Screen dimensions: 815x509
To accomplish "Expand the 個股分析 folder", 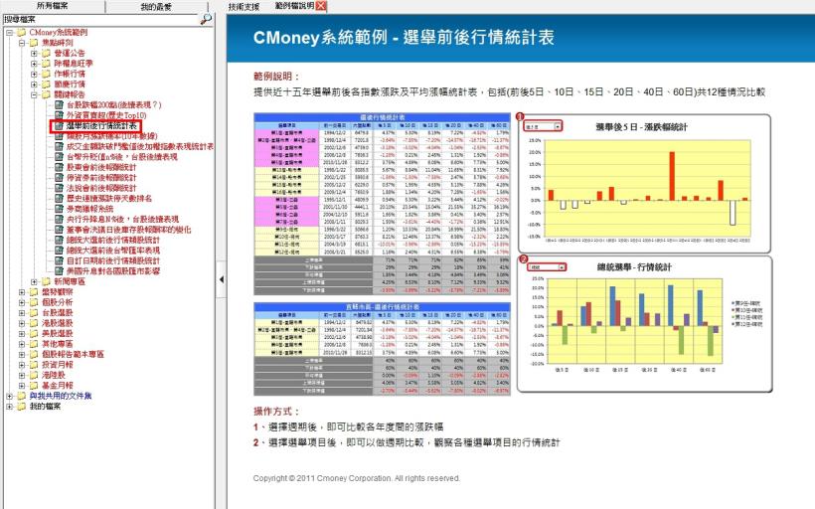I will [x=22, y=302].
